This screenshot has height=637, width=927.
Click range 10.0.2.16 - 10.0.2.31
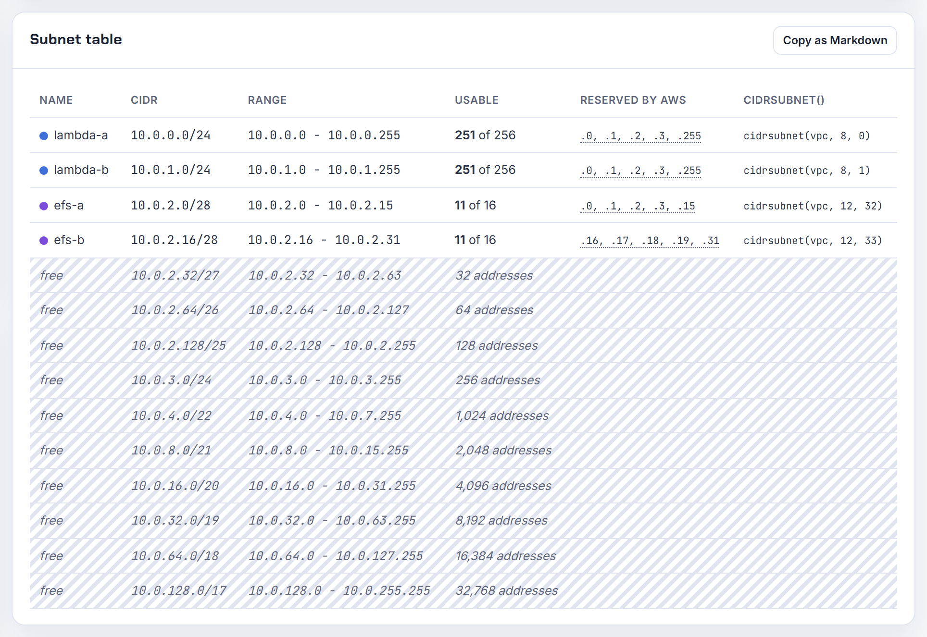click(324, 240)
